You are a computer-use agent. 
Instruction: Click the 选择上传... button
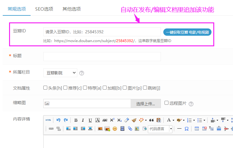point(146,104)
